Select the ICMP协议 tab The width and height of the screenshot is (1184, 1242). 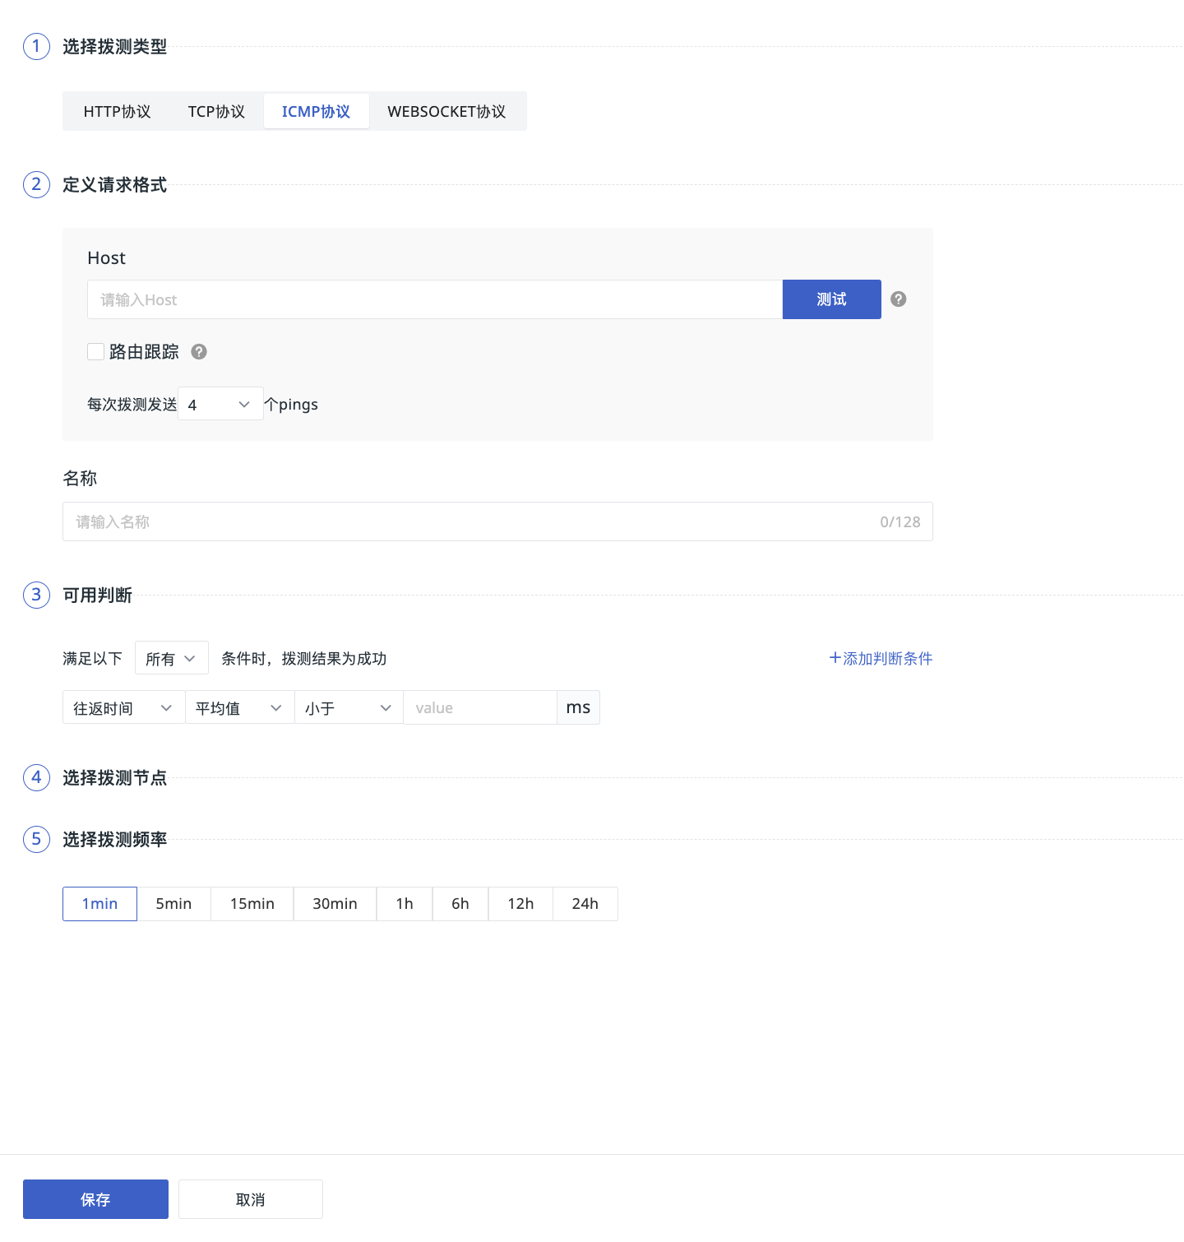pos(316,112)
